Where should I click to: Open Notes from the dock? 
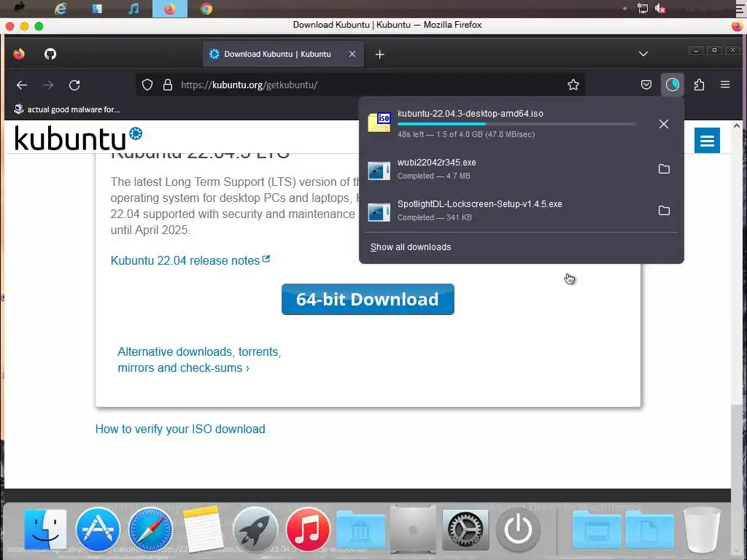coord(203,529)
